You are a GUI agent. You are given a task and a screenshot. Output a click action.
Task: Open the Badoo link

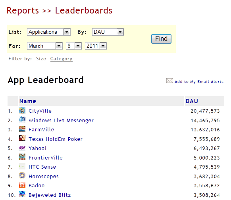(37, 186)
